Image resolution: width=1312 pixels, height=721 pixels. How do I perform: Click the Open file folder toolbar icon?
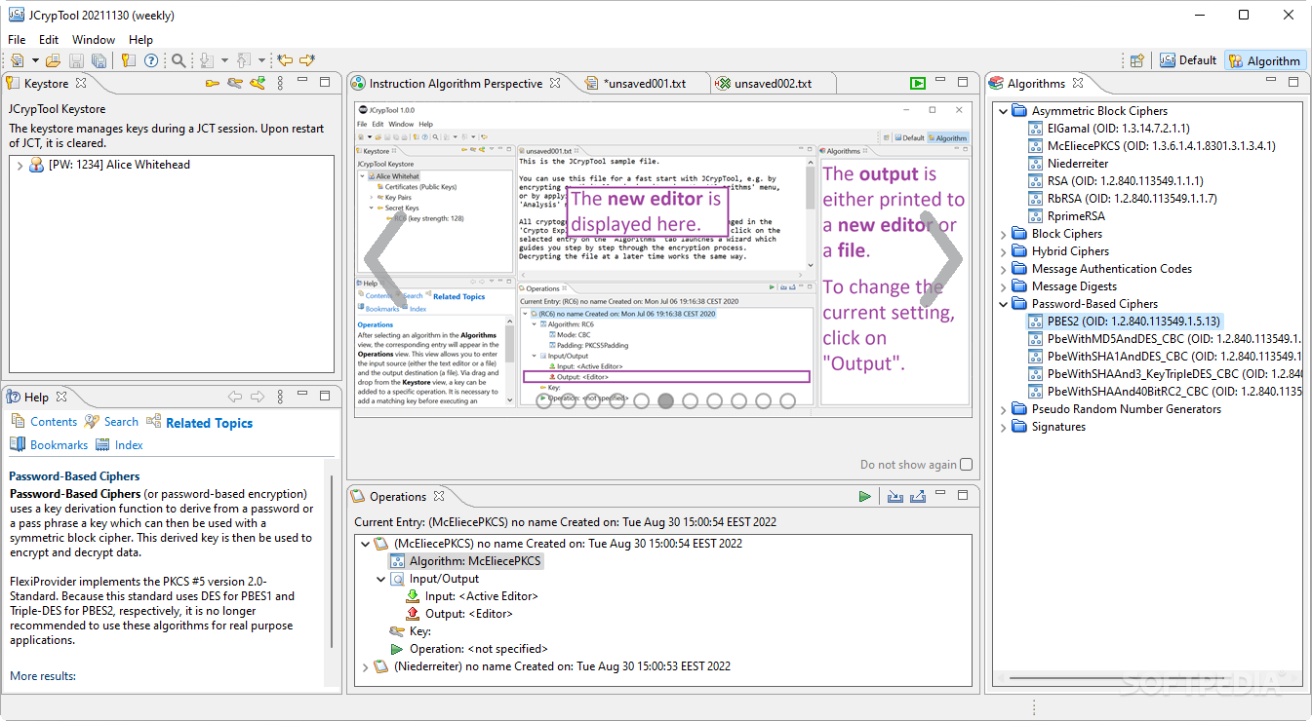(x=54, y=60)
